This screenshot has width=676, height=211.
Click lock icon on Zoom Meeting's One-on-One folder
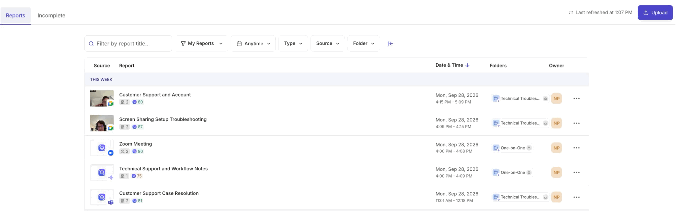pos(529,148)
